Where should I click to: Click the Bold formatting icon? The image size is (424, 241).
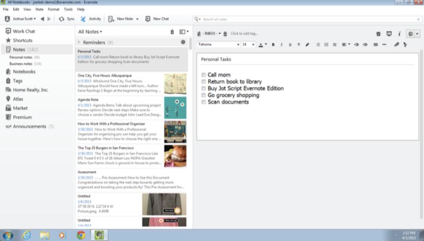click(x=273, y=44)
